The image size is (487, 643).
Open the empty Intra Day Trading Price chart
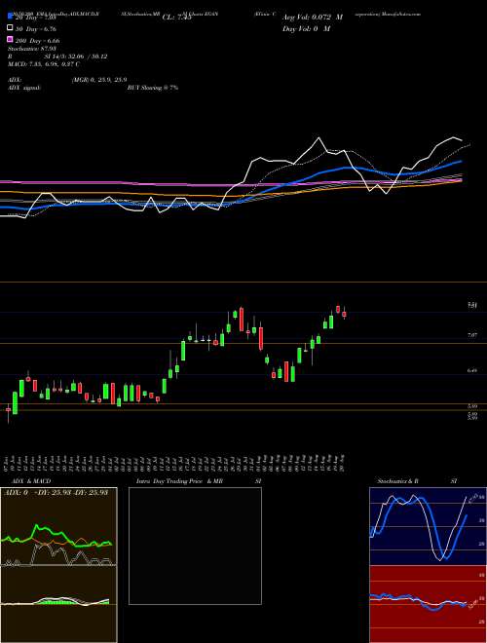[x=195, y=546]
